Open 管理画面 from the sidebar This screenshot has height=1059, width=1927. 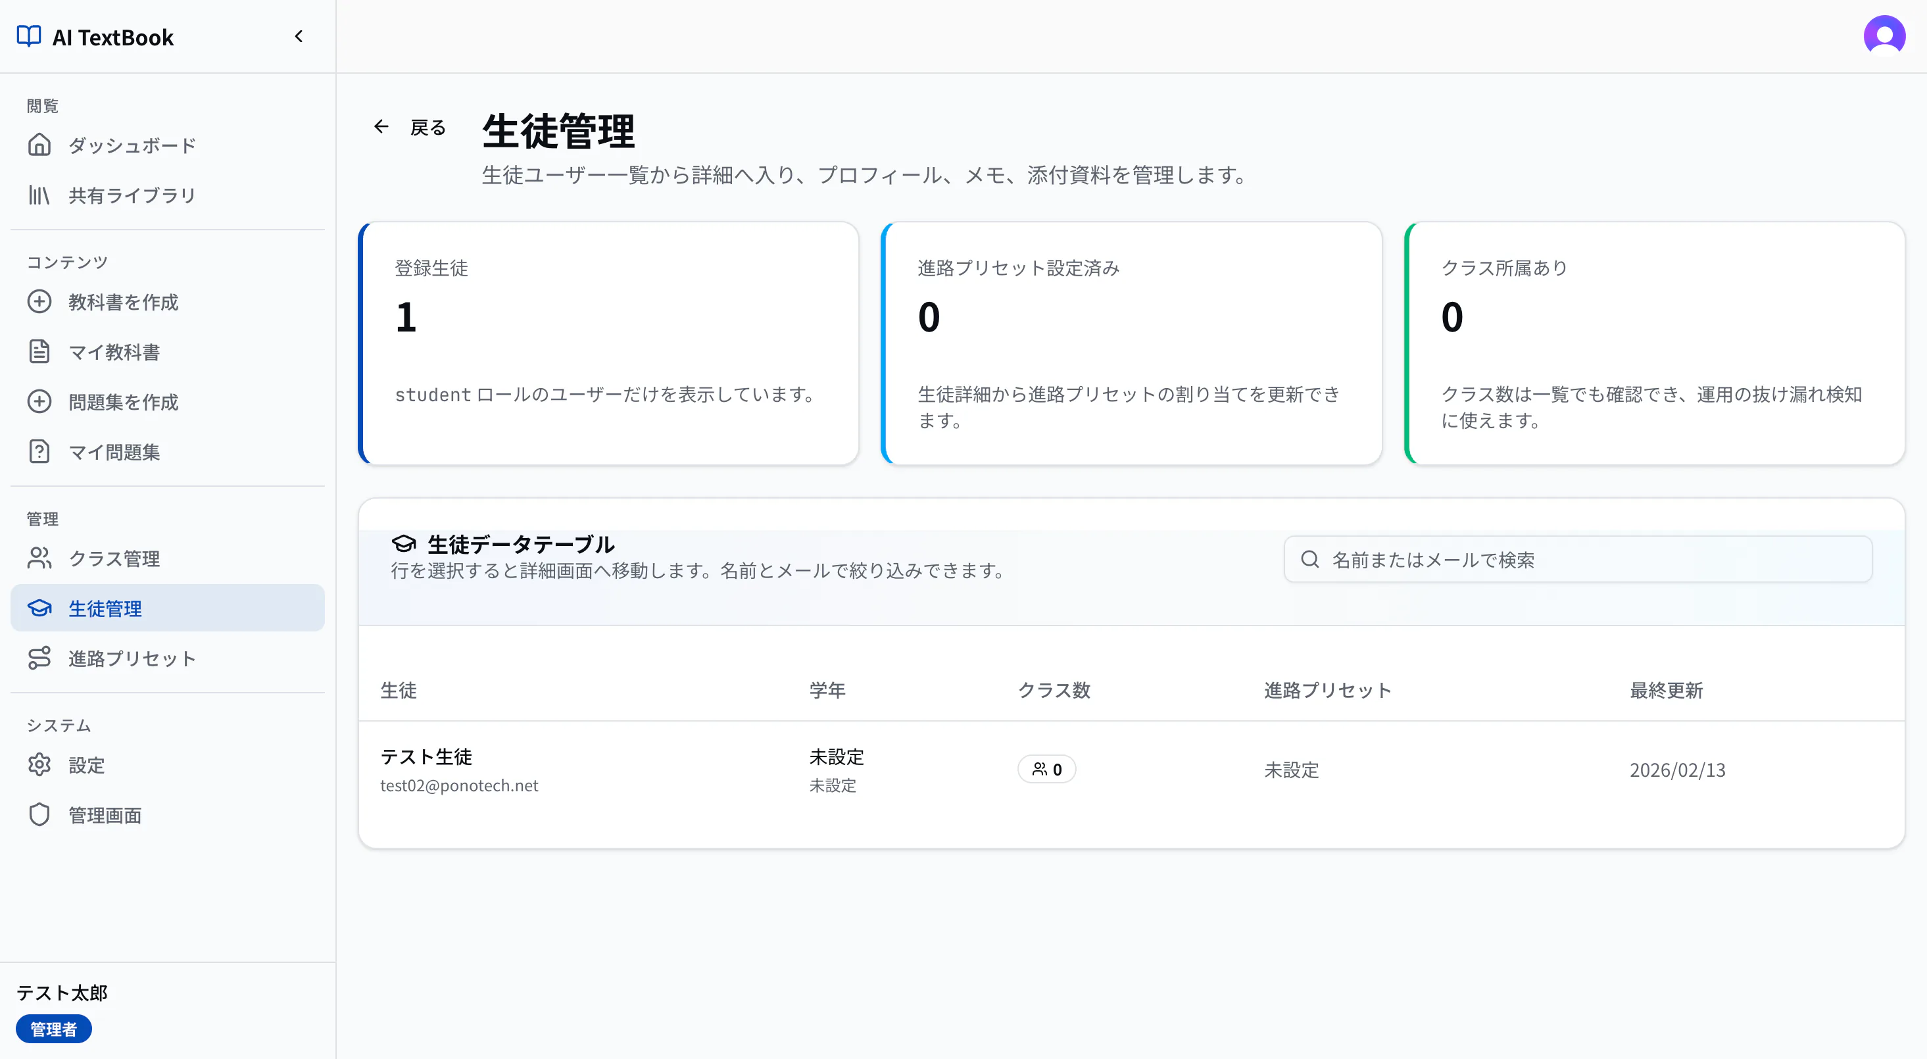[168, 815]
